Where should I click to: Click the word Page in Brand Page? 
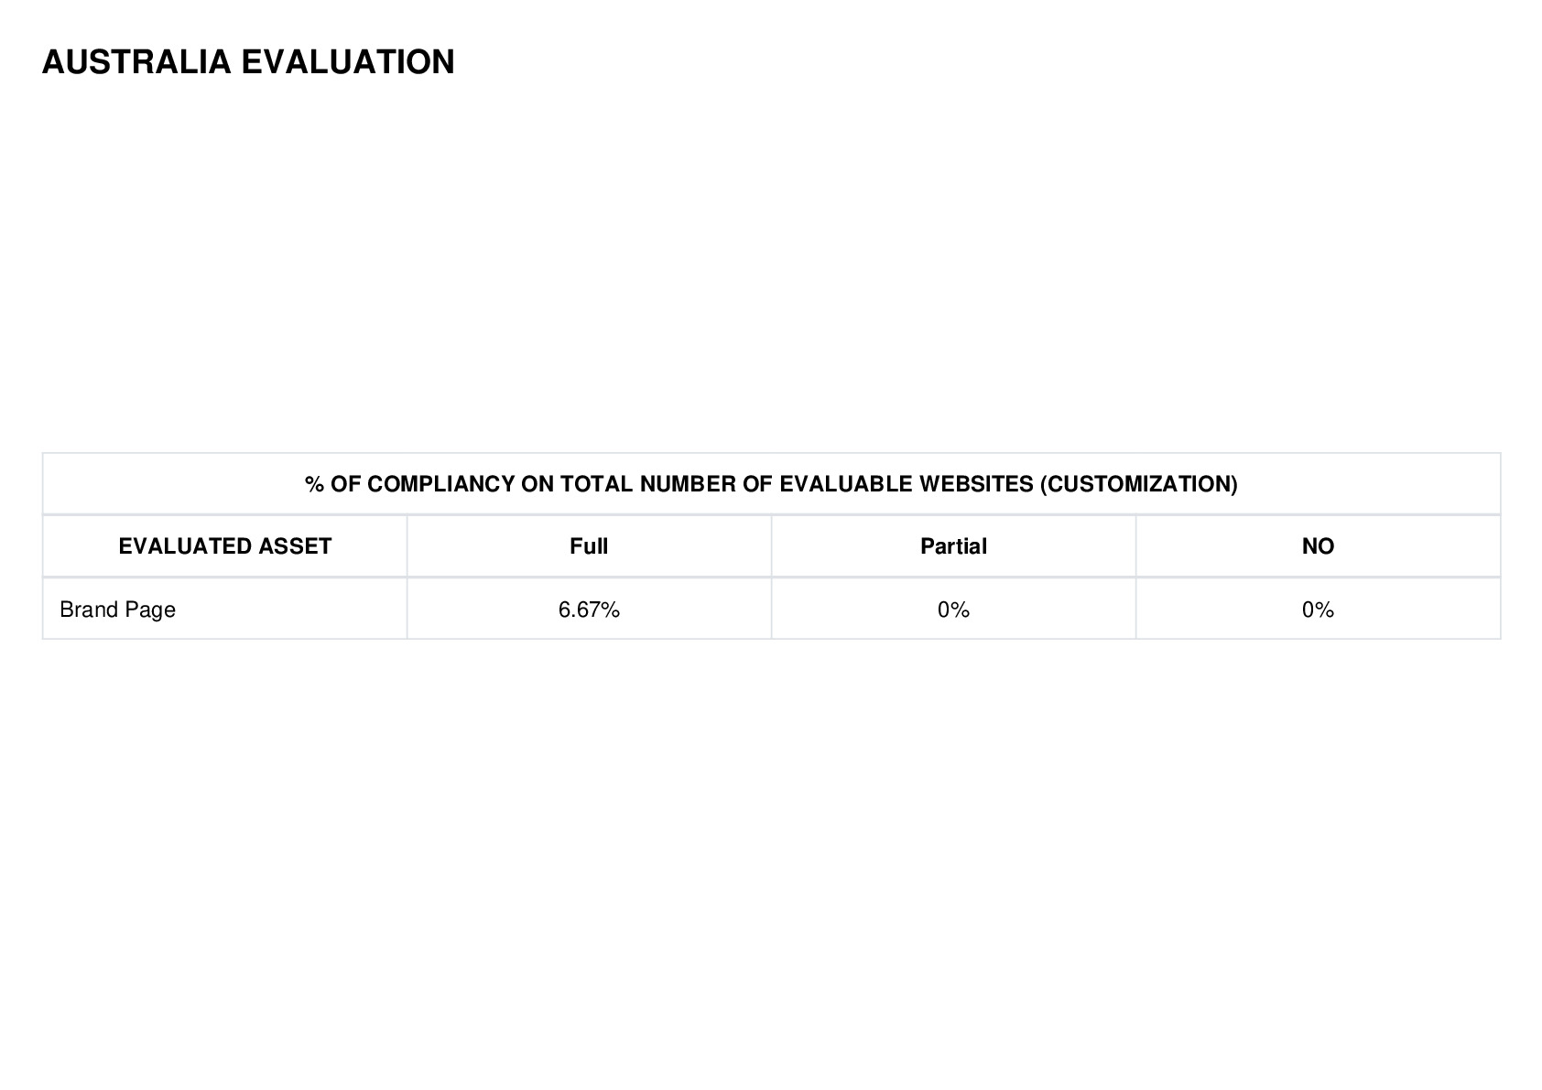click(151, 610)
